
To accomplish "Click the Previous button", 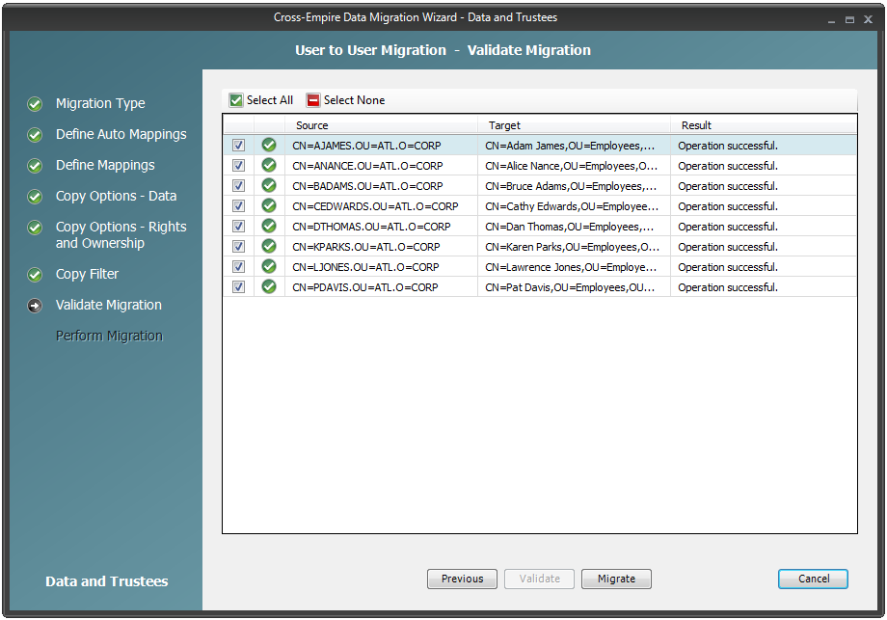I will pyautogui.click(x=462, y=579).
